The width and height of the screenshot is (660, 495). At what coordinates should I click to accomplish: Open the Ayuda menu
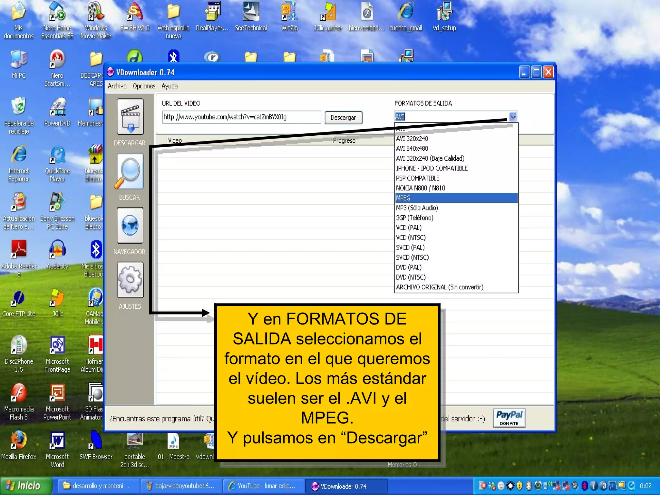click(170, 86)
